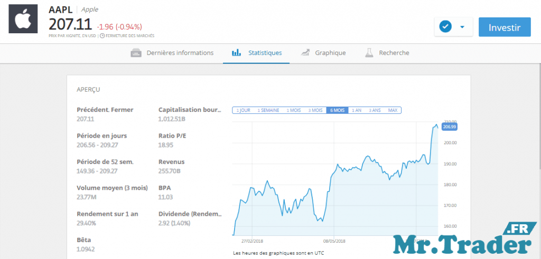Click the 27/02/2018 date on chart axis
Viewport: 541px width, 259px height.
pos(252,241)
